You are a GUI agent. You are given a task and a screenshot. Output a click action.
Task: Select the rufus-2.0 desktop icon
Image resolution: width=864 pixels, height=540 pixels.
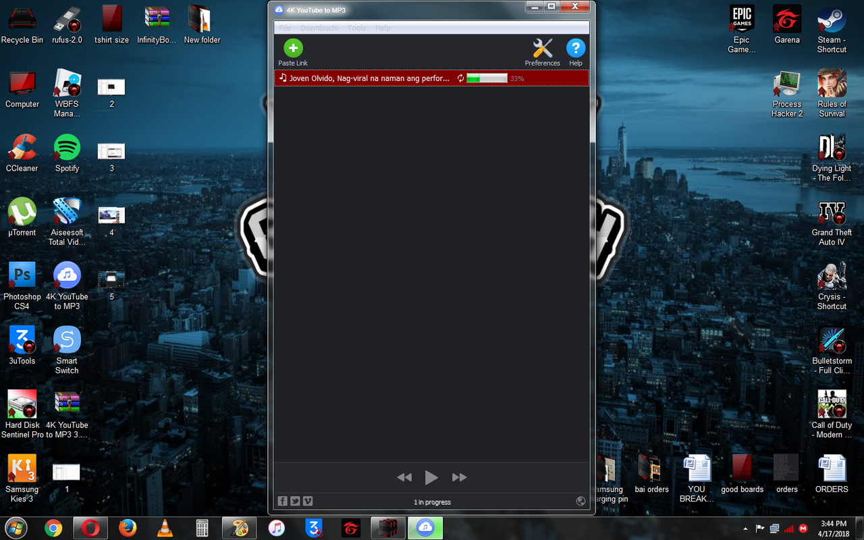pos(67,24)
